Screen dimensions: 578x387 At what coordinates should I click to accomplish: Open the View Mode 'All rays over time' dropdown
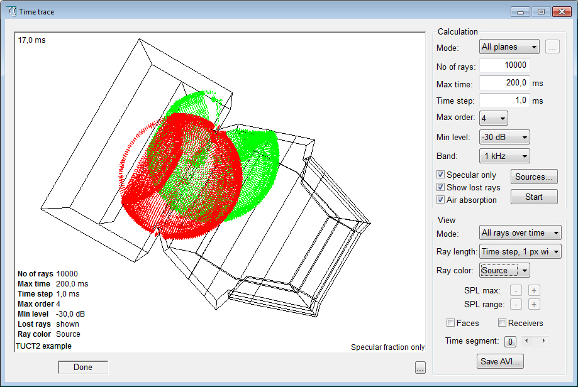point(520,232)
